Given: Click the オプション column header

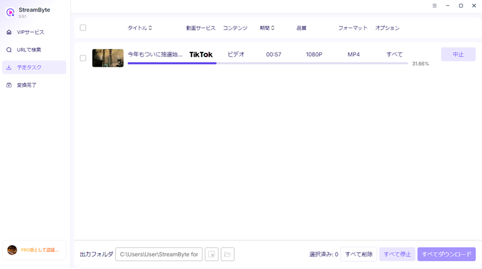Looking at the screenshot, I should [387, 28].
